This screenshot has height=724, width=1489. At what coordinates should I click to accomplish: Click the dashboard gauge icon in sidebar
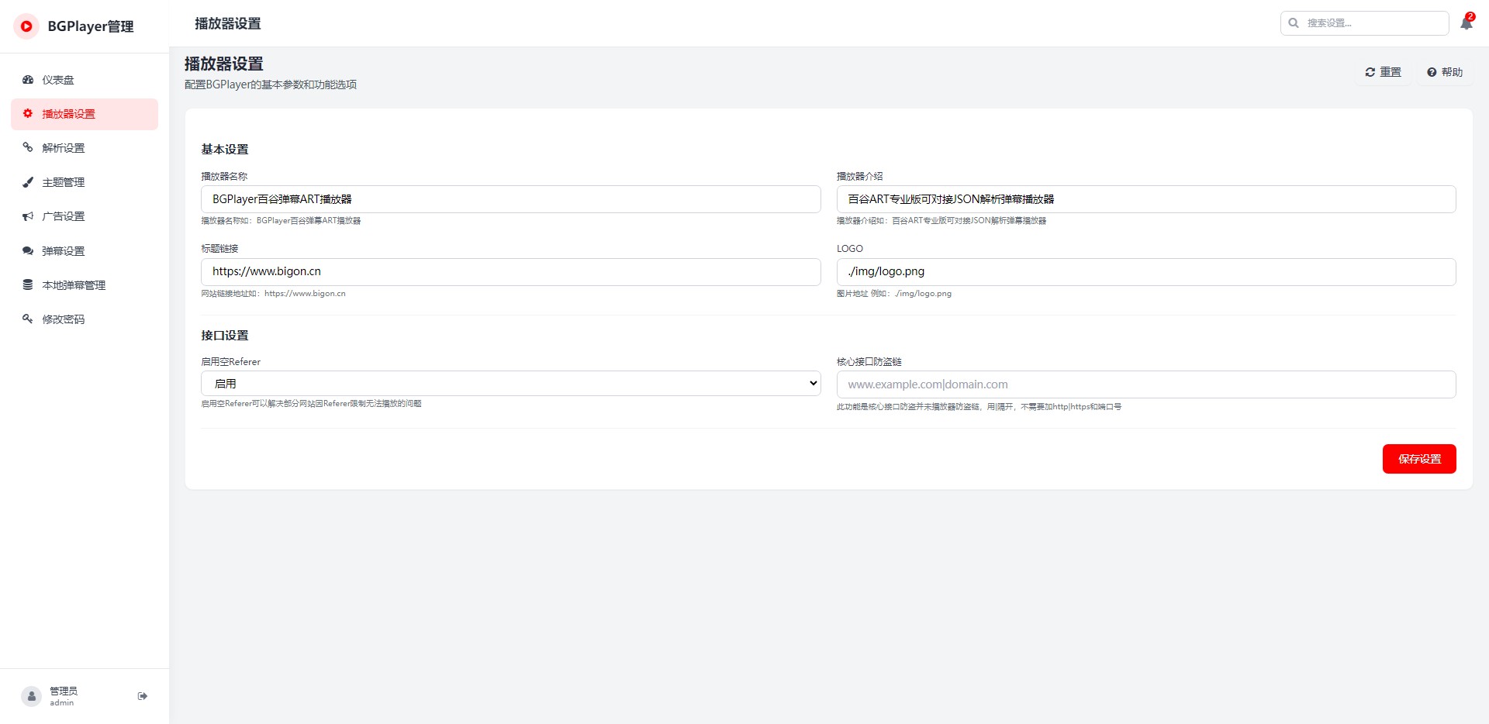[x=28, y=80]
